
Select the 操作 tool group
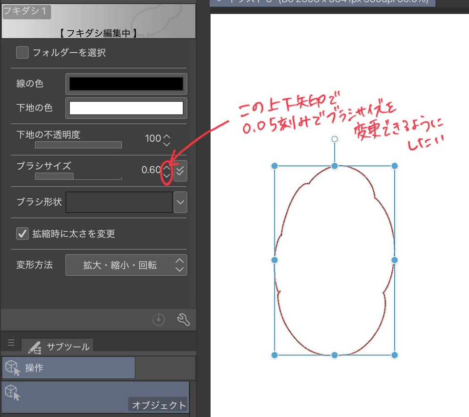click(68, 368)
